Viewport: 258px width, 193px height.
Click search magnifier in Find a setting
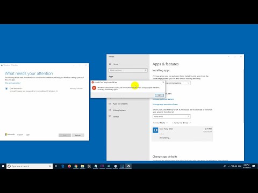(145, 70)
